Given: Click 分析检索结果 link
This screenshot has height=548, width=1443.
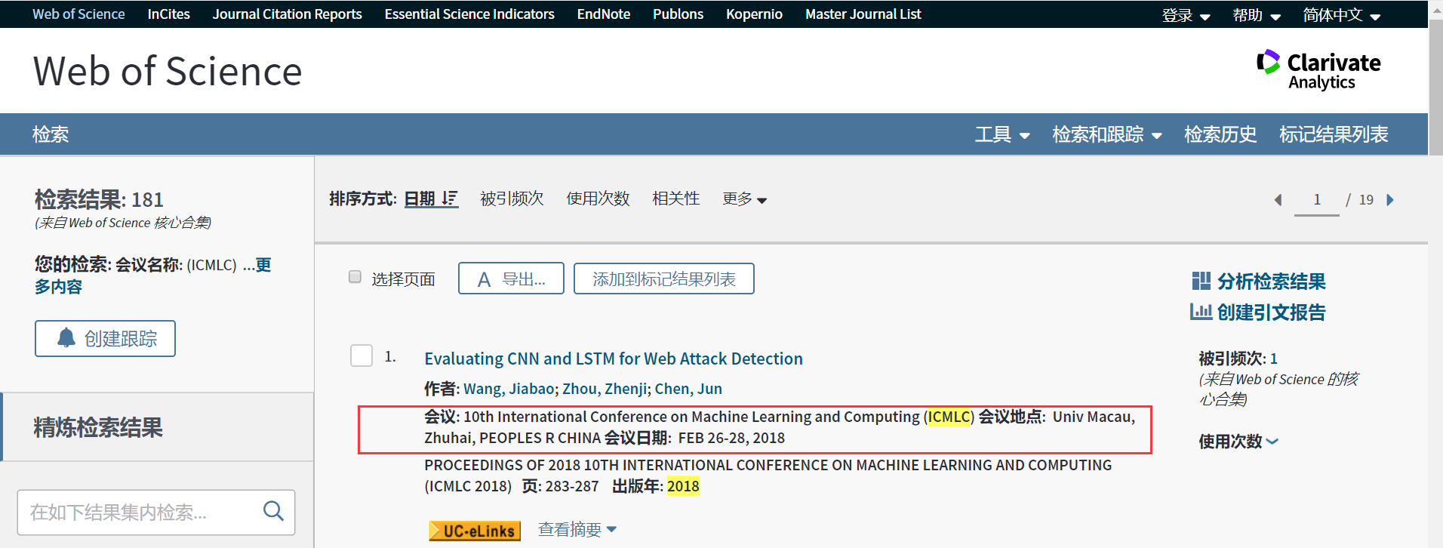Looking at the screenshot, I should pos(1271,282).
